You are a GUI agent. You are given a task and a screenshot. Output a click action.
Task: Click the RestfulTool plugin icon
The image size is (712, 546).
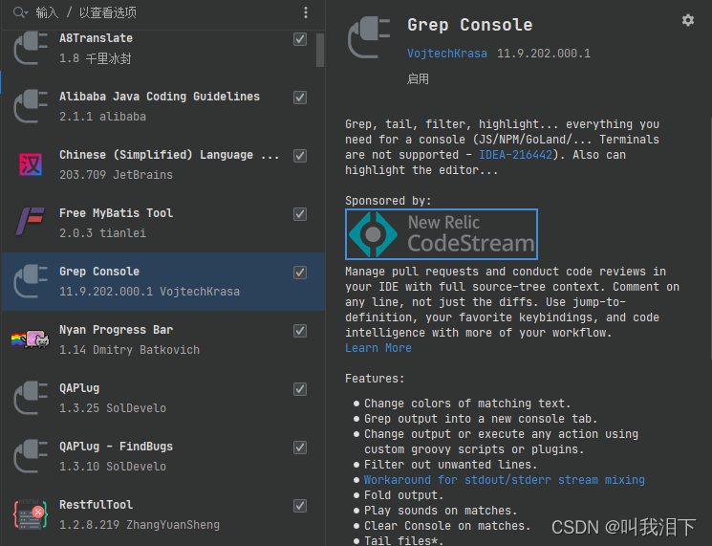pos(31,514)
